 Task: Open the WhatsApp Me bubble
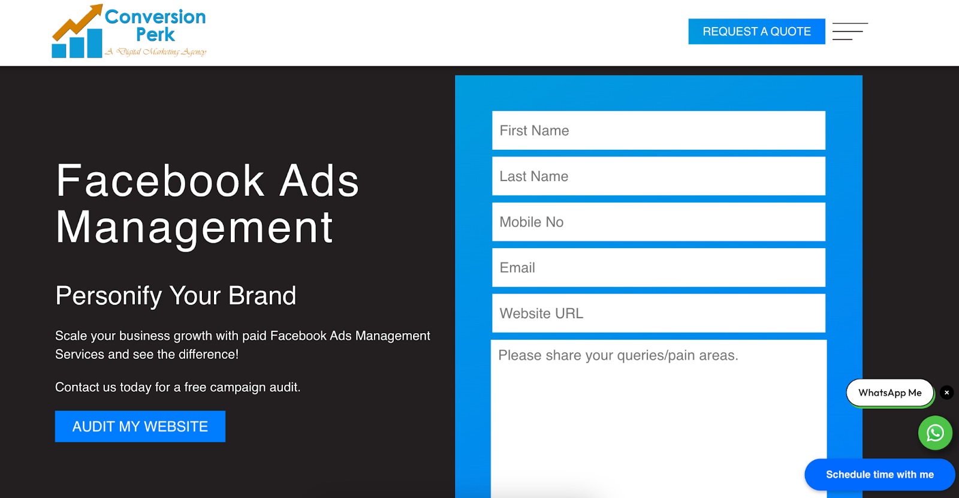click(890, 393)
